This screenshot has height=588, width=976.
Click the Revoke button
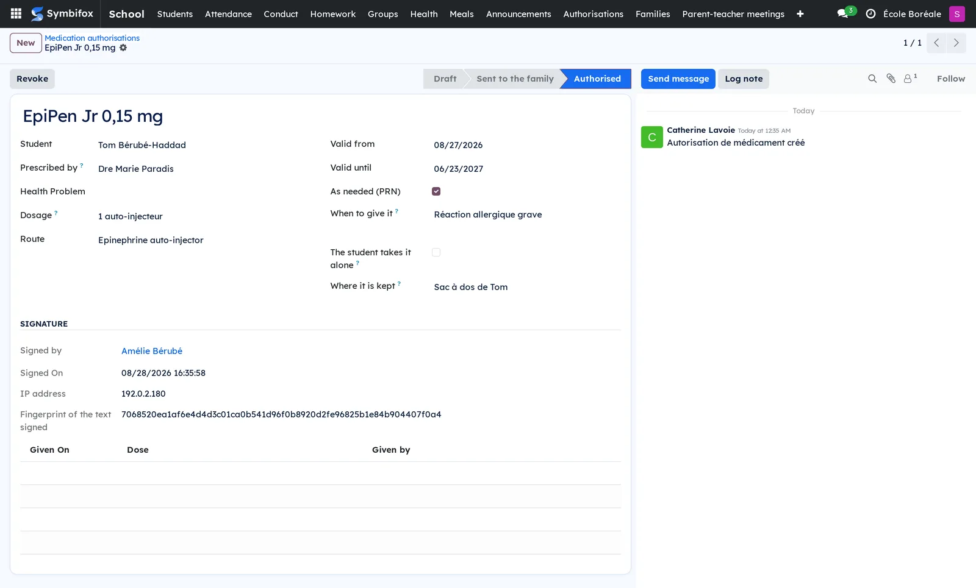[32, 79]
